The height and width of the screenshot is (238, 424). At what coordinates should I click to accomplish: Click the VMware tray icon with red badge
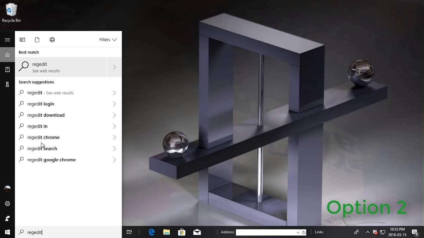point(375,232)
